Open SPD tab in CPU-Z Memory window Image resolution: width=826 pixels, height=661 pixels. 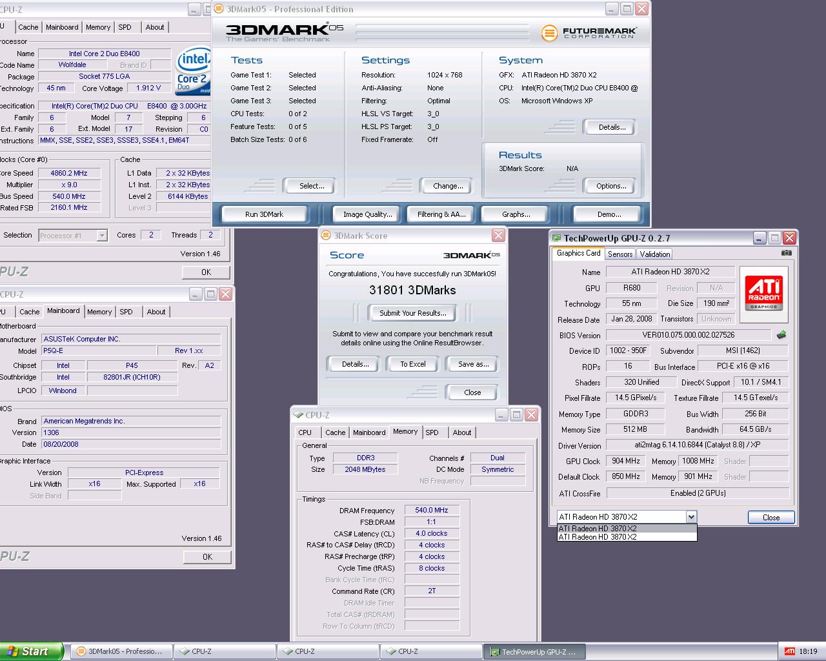tap(432, 432)
